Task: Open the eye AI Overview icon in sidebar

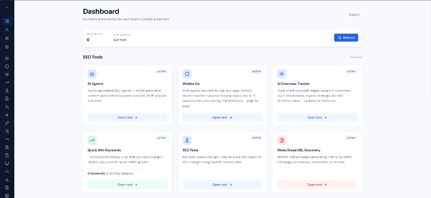Action: [7, 74]
